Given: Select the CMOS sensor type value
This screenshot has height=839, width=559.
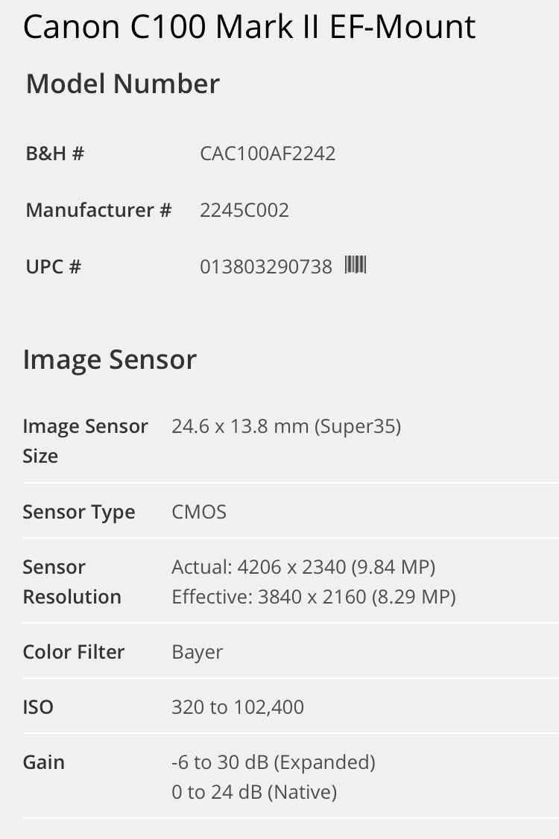Looking at the screenshot, I should pyautogui.click(x=199, y=512).
